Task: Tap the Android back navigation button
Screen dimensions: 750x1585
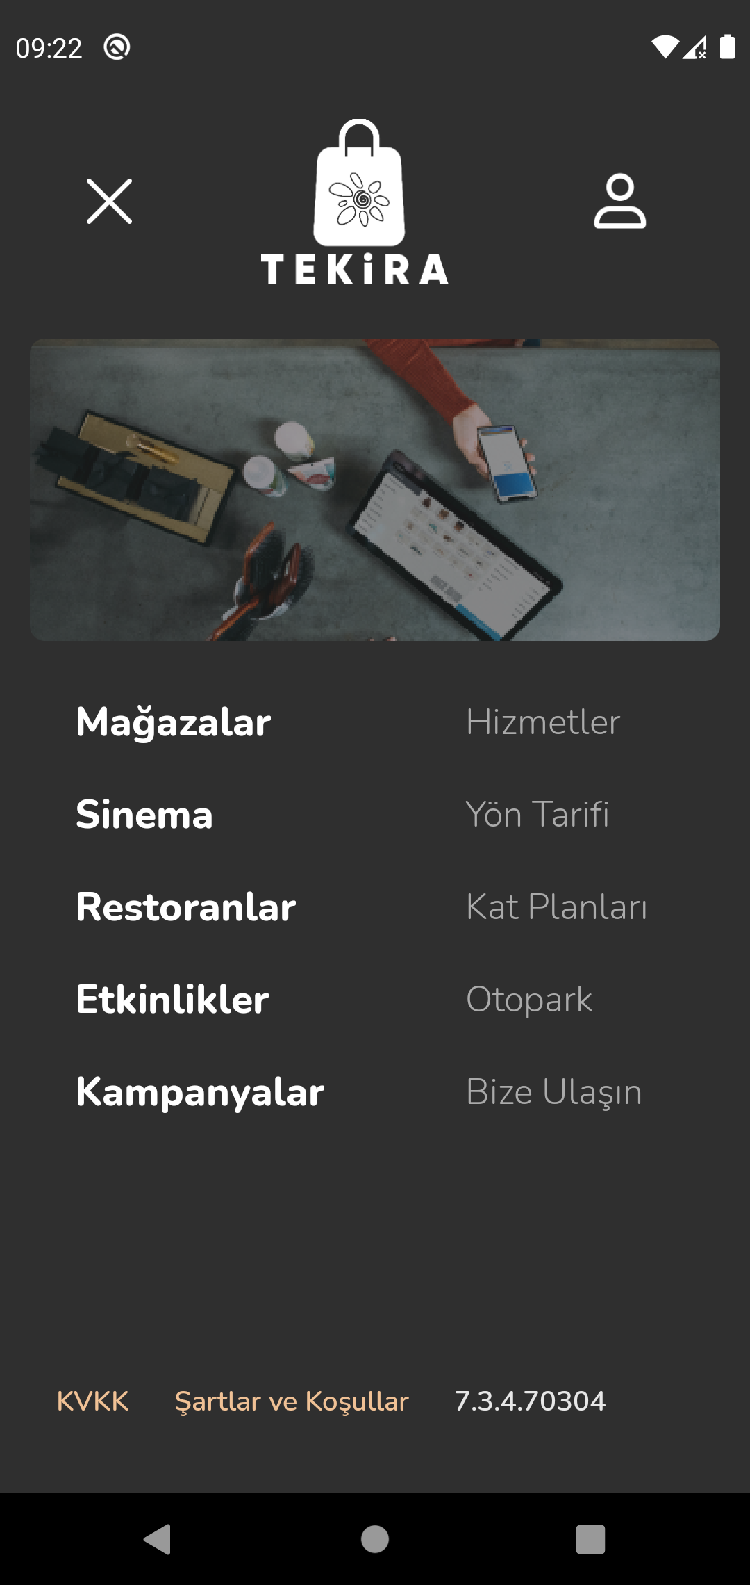Action: [x=158, y=1539]
